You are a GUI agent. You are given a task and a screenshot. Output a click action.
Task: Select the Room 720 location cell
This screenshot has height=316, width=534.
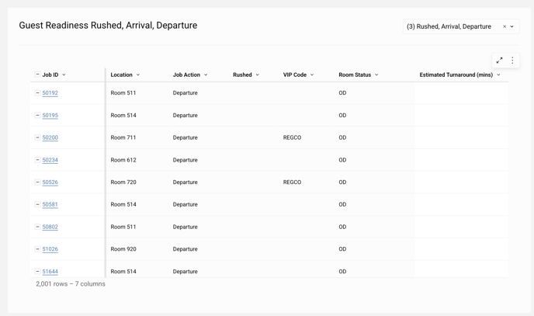click(x=123, y=182)
